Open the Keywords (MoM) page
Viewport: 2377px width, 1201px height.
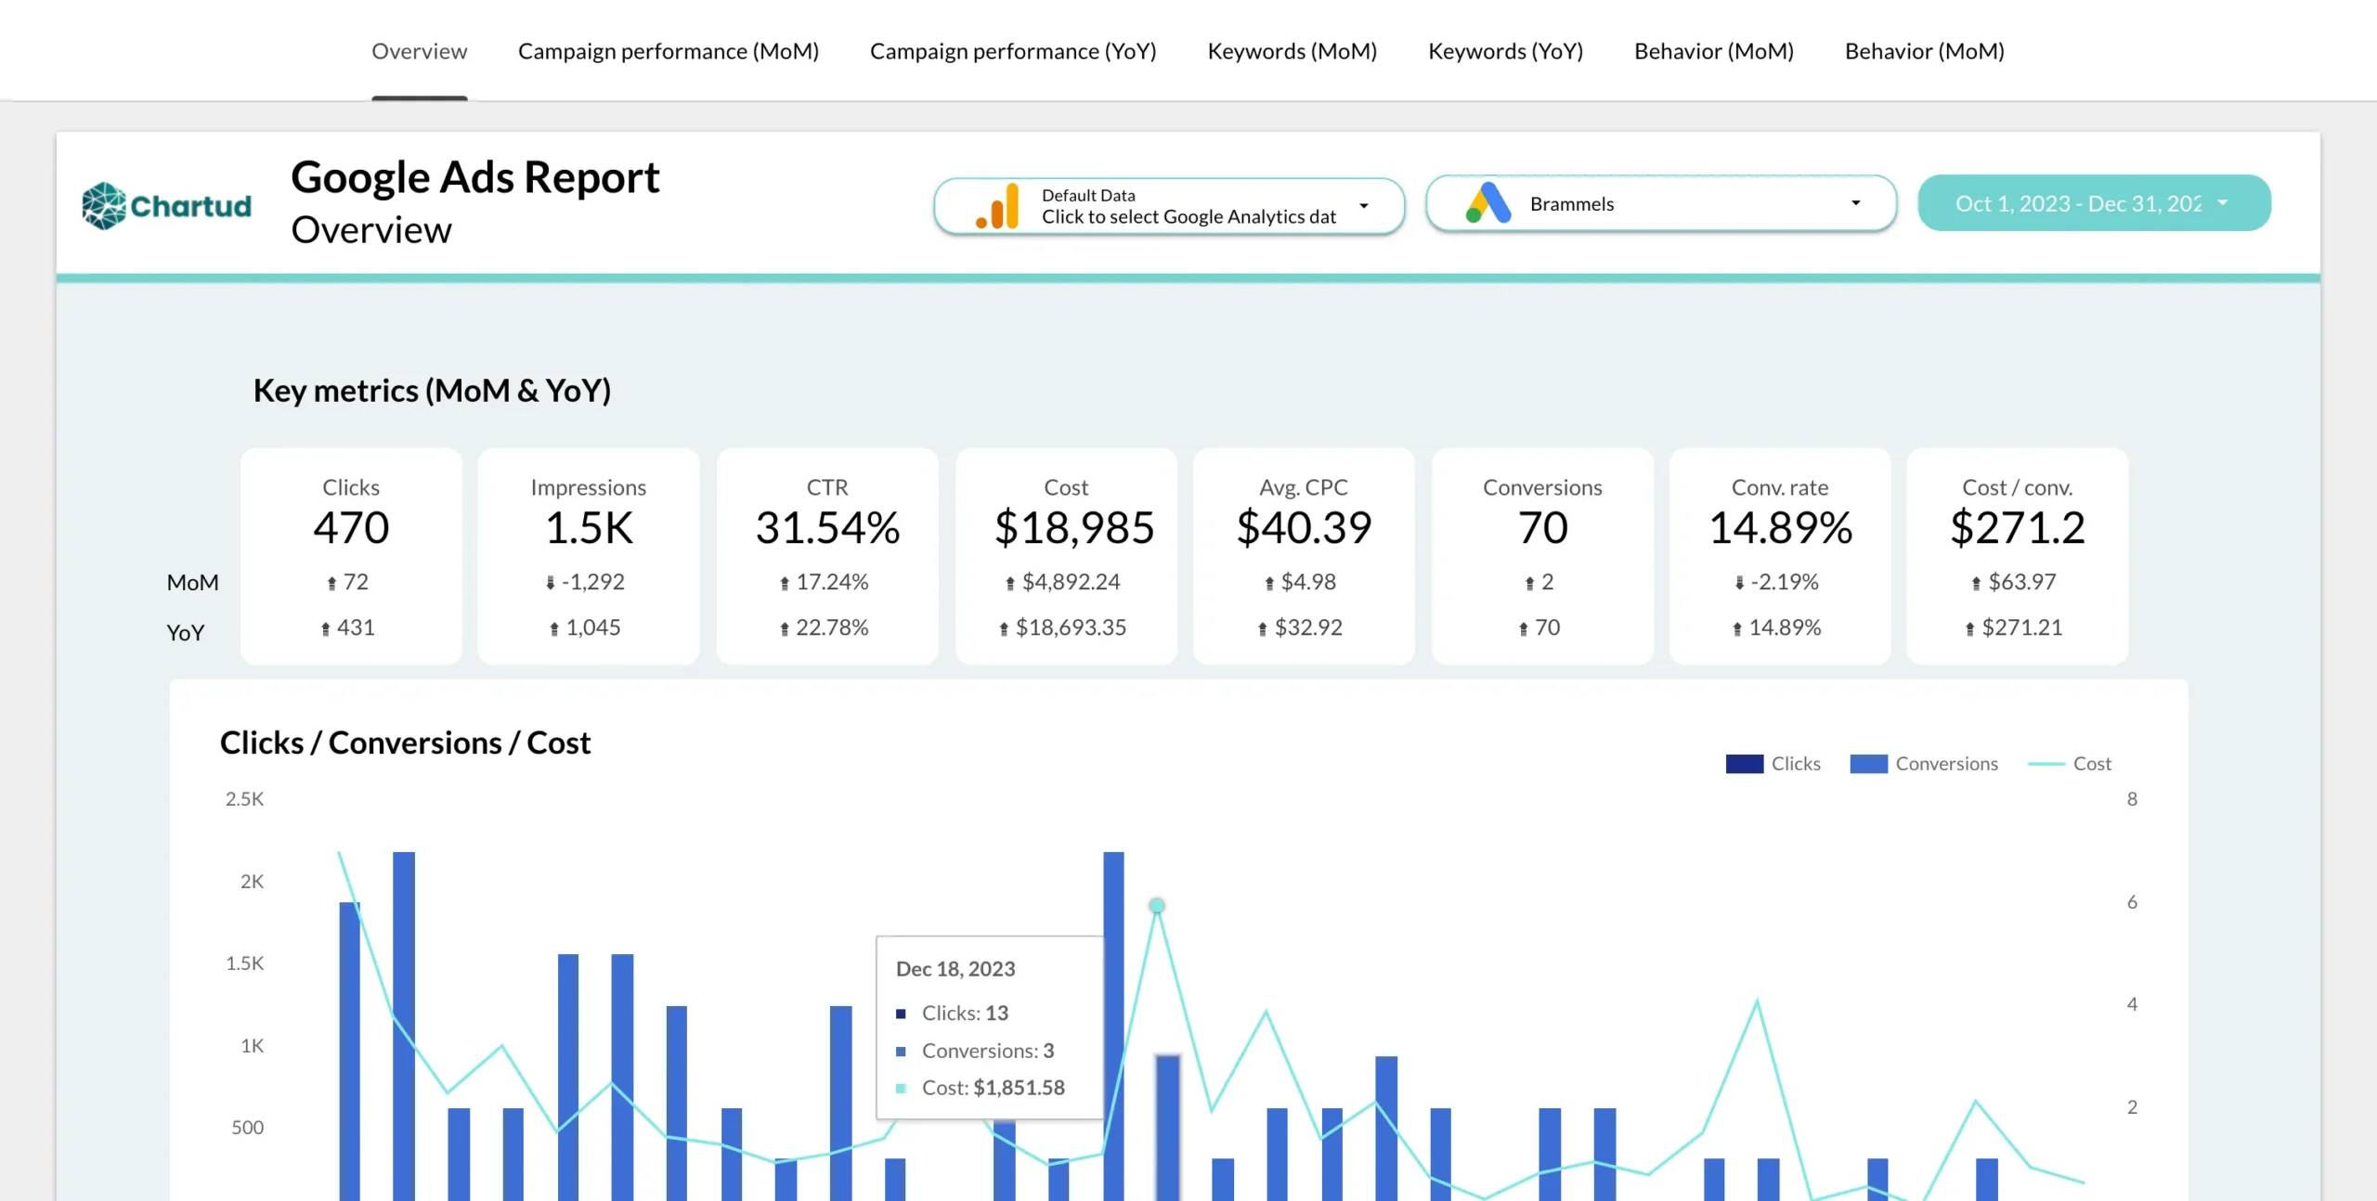click(1292, 51)
